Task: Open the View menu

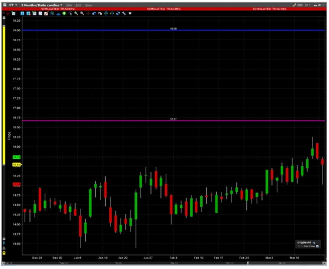Action: tap(89, 5)
